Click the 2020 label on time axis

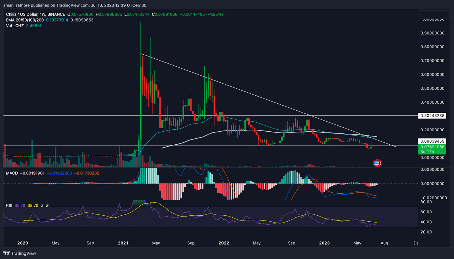[x=23, y=243]
